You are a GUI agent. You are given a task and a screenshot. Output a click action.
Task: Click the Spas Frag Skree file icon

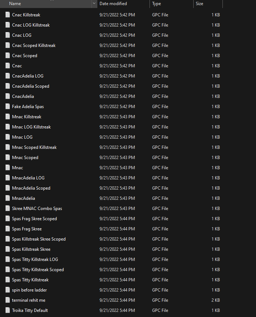(8, 229)
